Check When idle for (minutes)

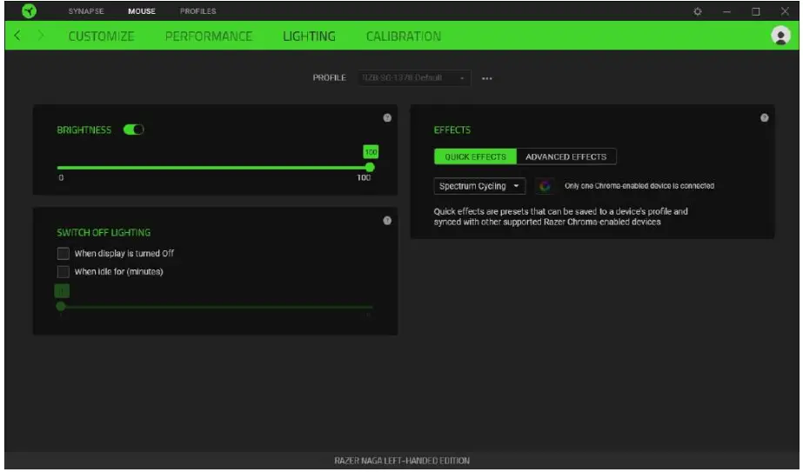coord(63,271)
